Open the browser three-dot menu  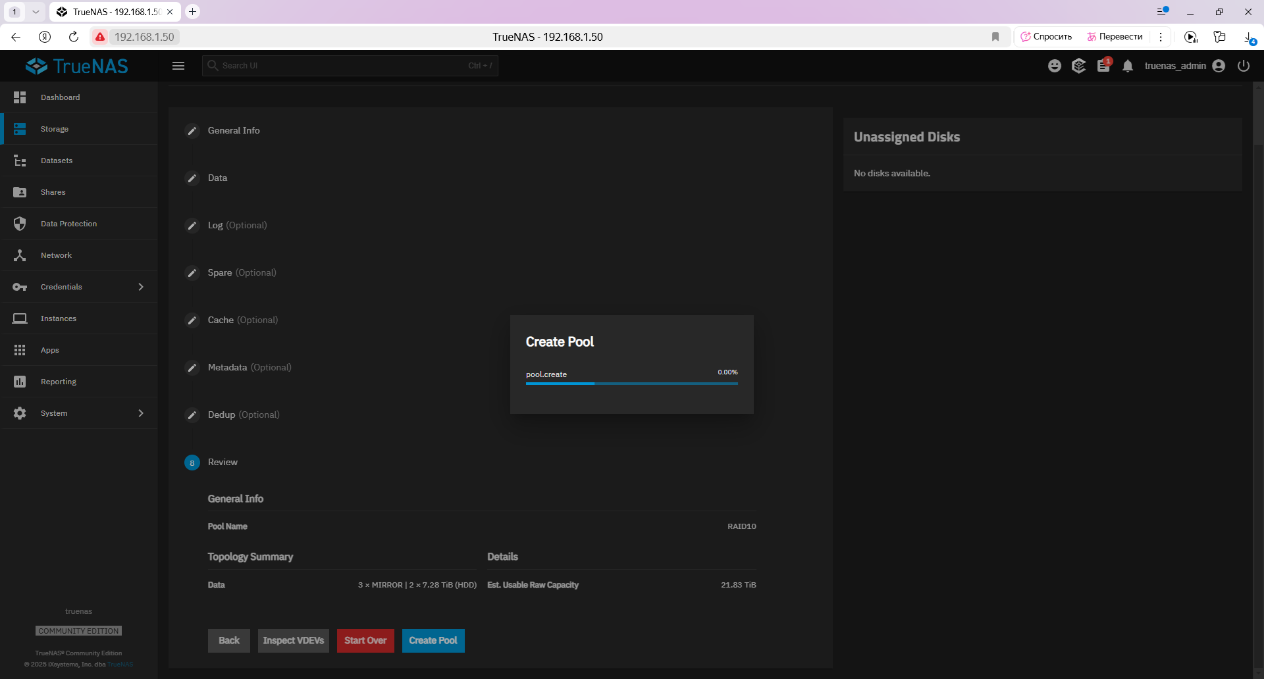pos(1161,37)
